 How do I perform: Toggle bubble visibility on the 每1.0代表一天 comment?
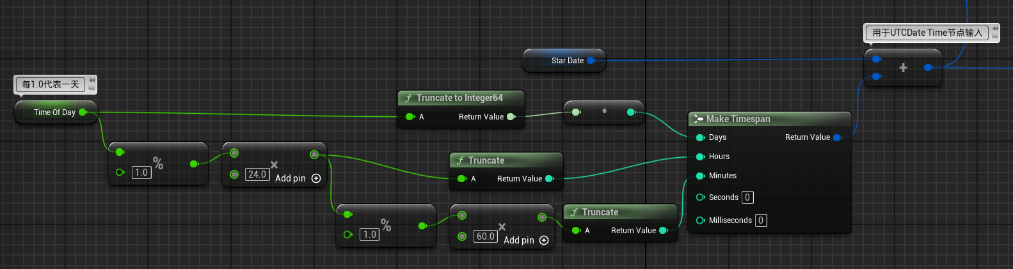(x=92, y=88)
